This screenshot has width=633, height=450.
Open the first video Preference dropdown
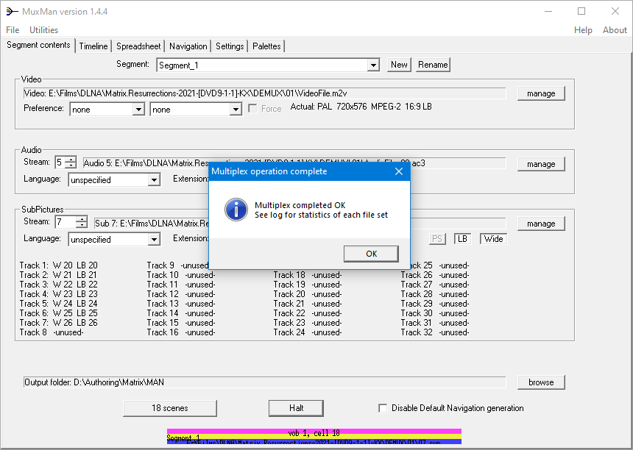pos(138,110)
